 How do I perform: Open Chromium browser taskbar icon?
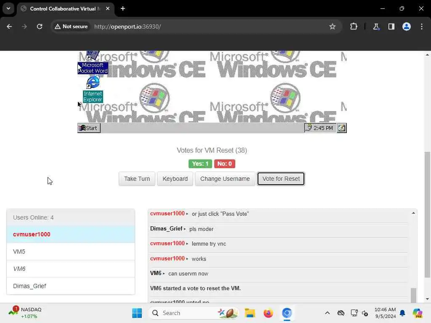coord(287,313)
